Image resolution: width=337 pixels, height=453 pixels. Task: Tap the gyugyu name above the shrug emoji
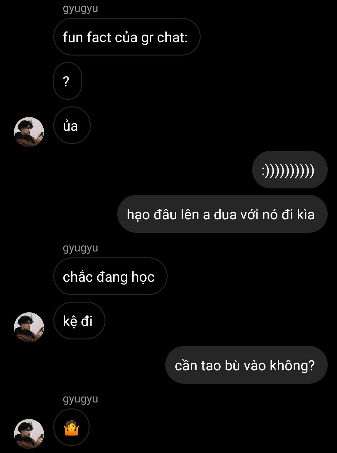coord(81,399)
